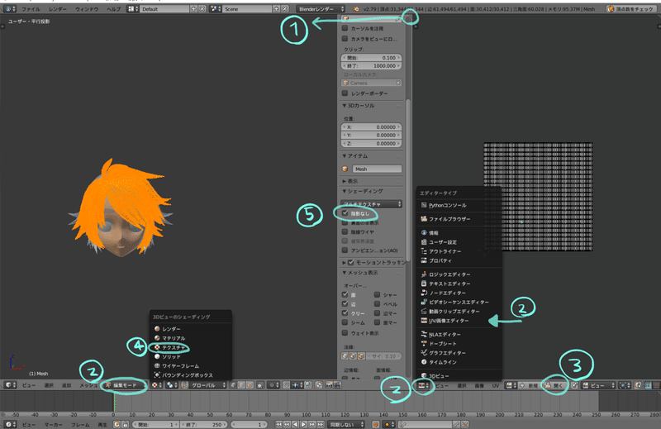Open timeline Marker (マーカー) menu
Viewport: 661px width, 429px height.
(53, 424)
